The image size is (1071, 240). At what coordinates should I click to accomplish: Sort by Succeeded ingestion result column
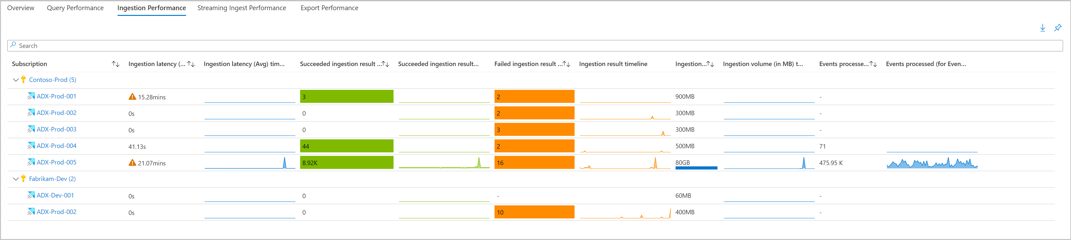point(385,64)
